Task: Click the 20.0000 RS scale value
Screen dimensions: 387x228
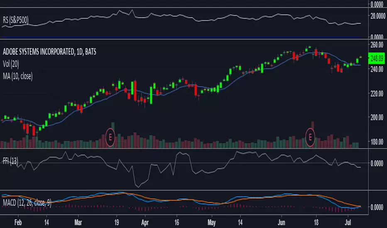Action: pos(378,16)
